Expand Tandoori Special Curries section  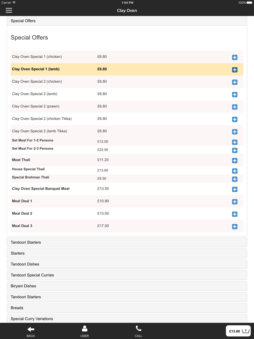click(127, 275)
